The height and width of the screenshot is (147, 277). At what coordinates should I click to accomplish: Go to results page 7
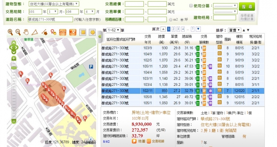click(x=193, y=29)
